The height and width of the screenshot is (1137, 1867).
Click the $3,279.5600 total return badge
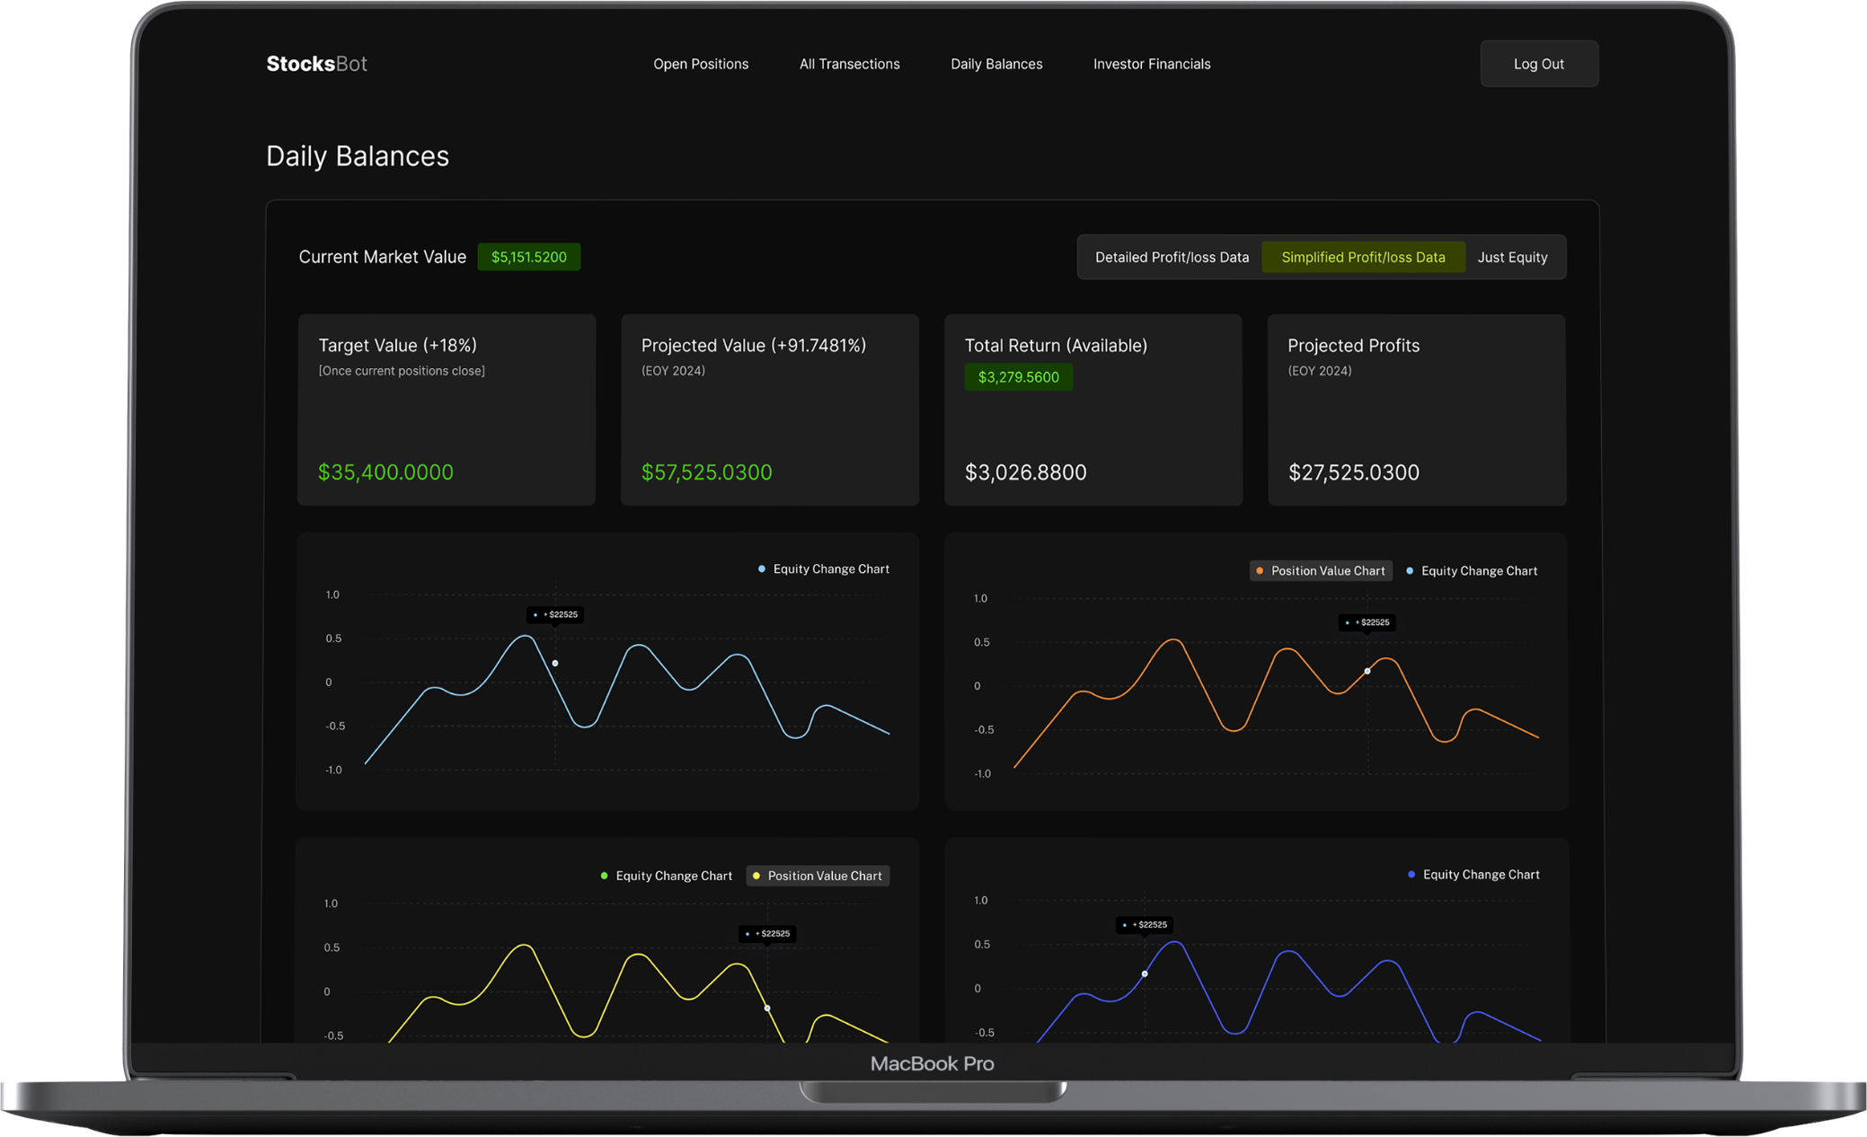[x=1018, y=377]
